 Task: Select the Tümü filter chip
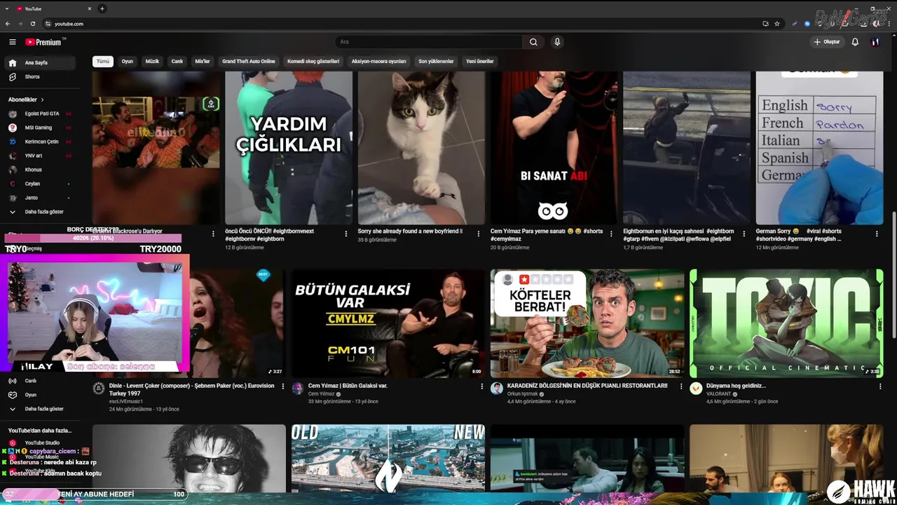point(103,61)
